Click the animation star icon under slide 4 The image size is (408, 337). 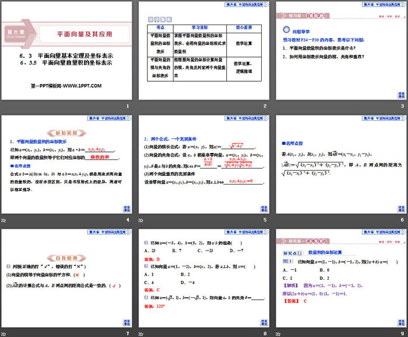5,220
